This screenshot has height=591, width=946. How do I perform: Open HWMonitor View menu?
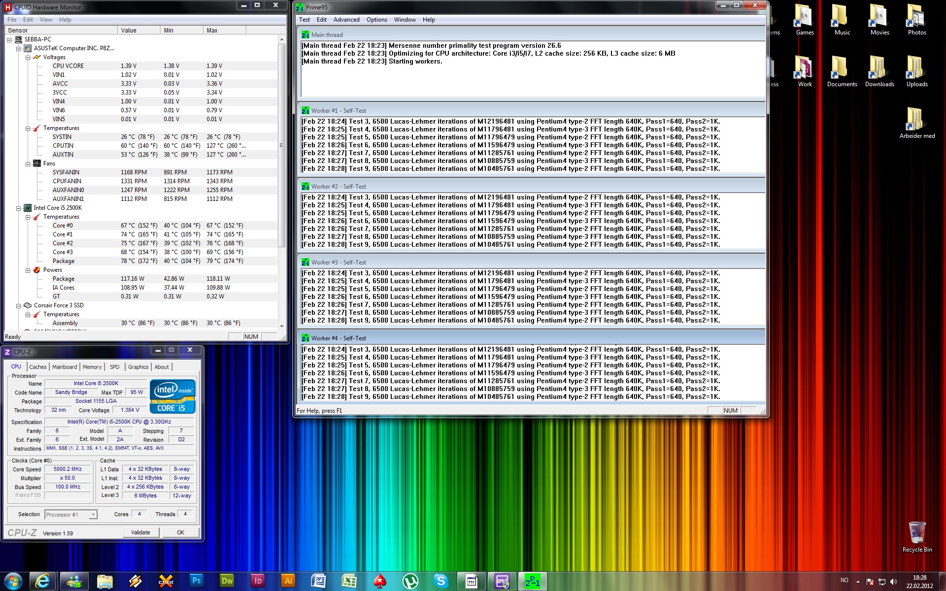[46, 20]
